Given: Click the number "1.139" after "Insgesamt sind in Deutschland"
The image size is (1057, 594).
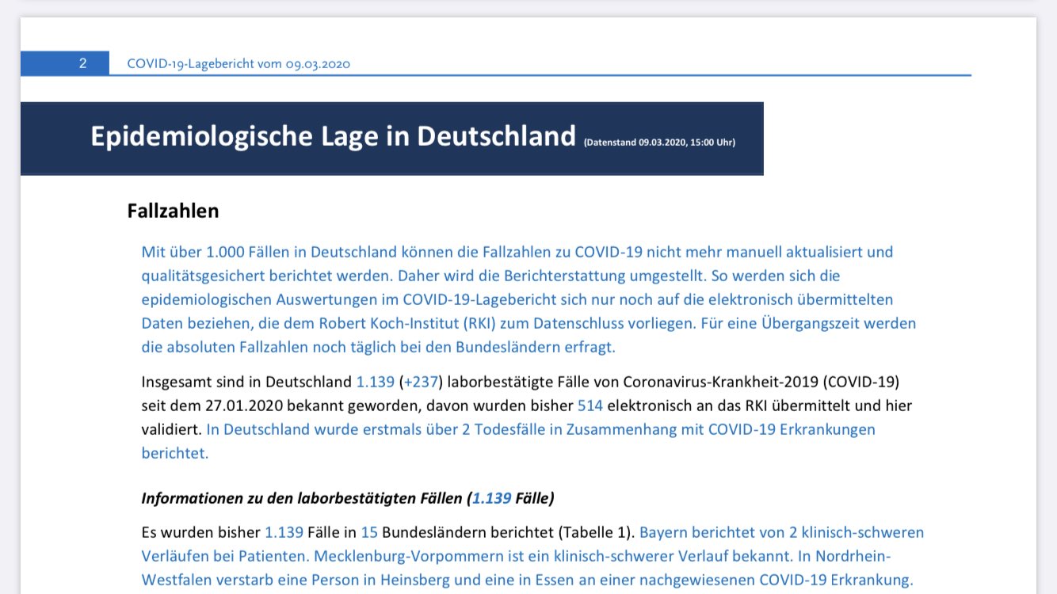Looking at the screenshot, I should [x=376, y=382].
